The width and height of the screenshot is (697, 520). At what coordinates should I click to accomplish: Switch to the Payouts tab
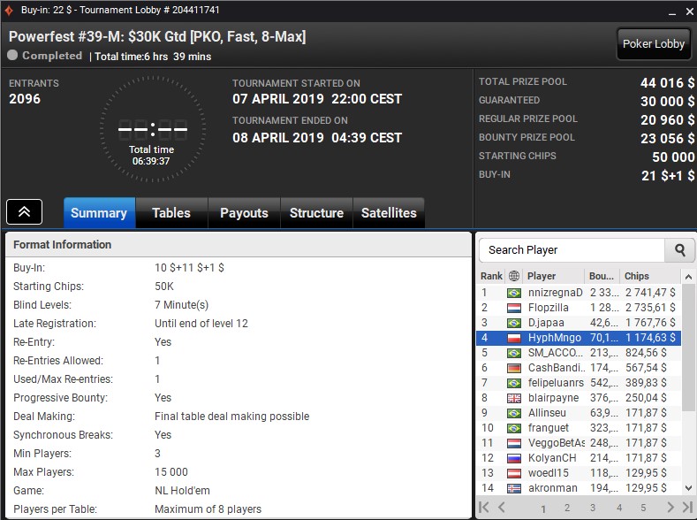pyautogui.click(x=244, y=213)
